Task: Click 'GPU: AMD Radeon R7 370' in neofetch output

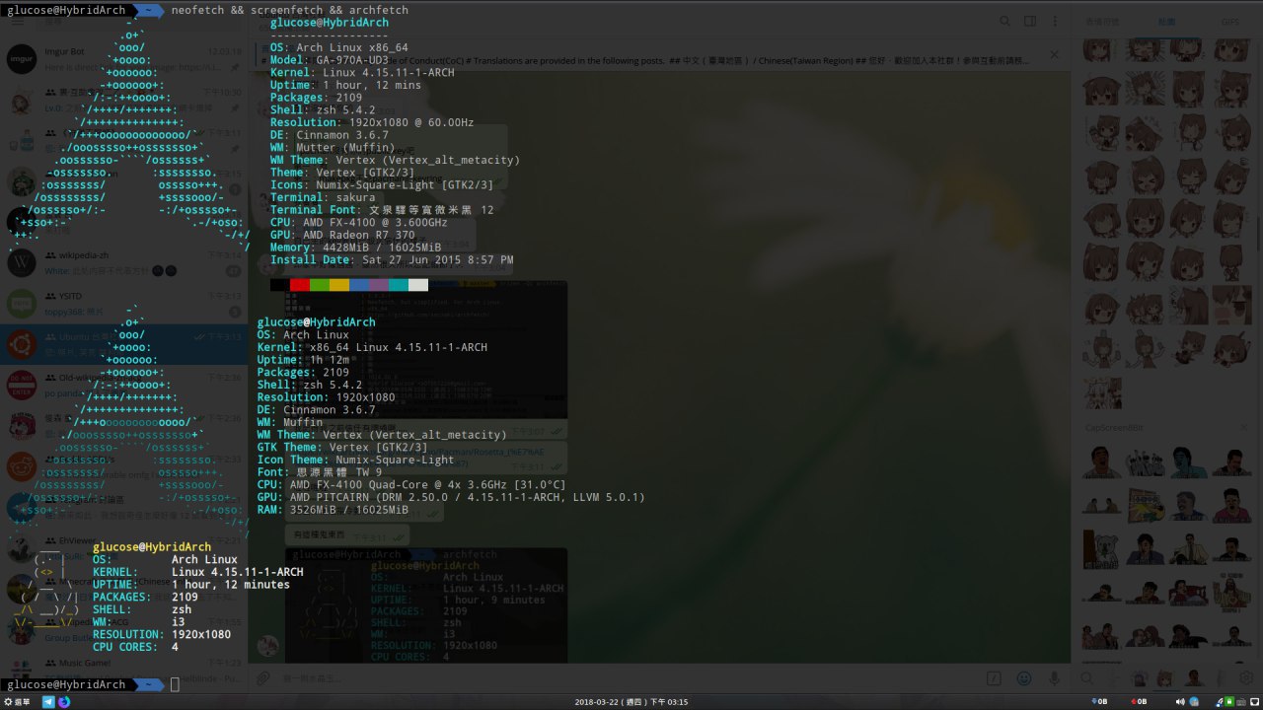Action: click(x=342, y=235)
